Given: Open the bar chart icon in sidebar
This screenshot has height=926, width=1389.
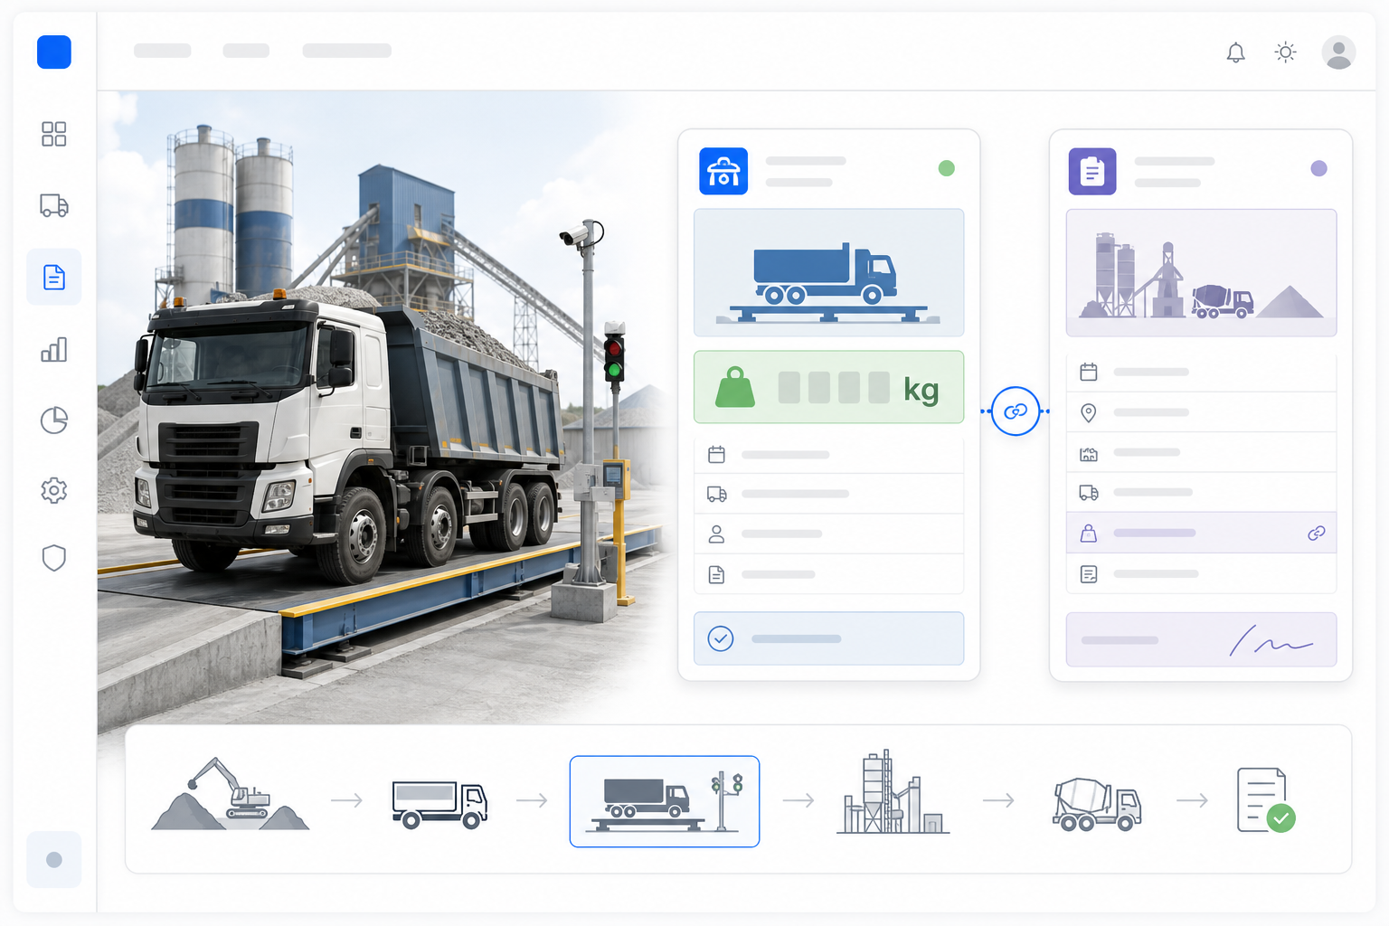Looking at the screenshot, I should tap(54, 349).
